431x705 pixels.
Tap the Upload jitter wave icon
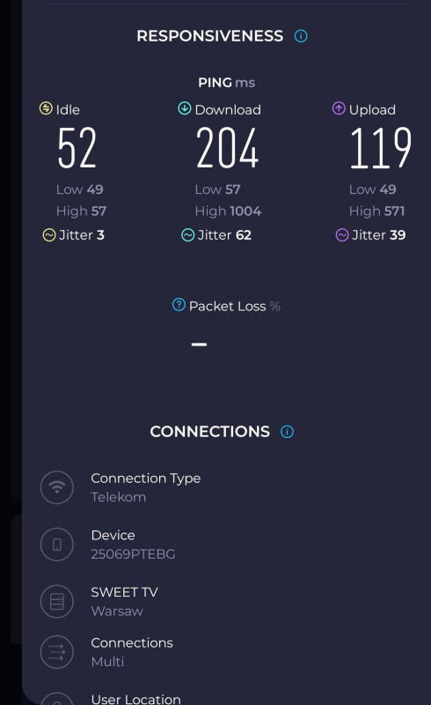click(342, 234)
